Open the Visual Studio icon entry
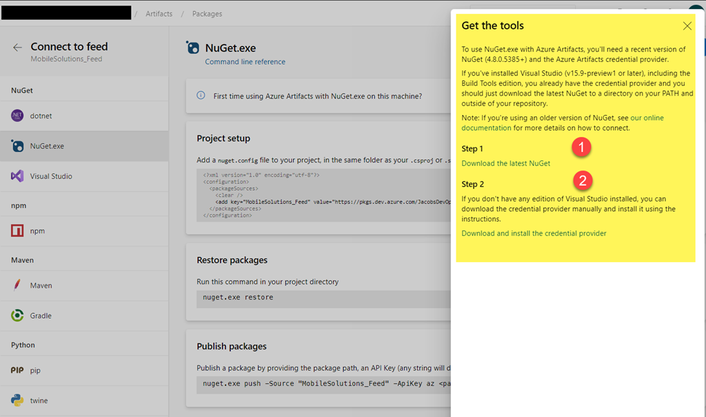The height and width of the screenshot is (417, 706). click(17, 176)
